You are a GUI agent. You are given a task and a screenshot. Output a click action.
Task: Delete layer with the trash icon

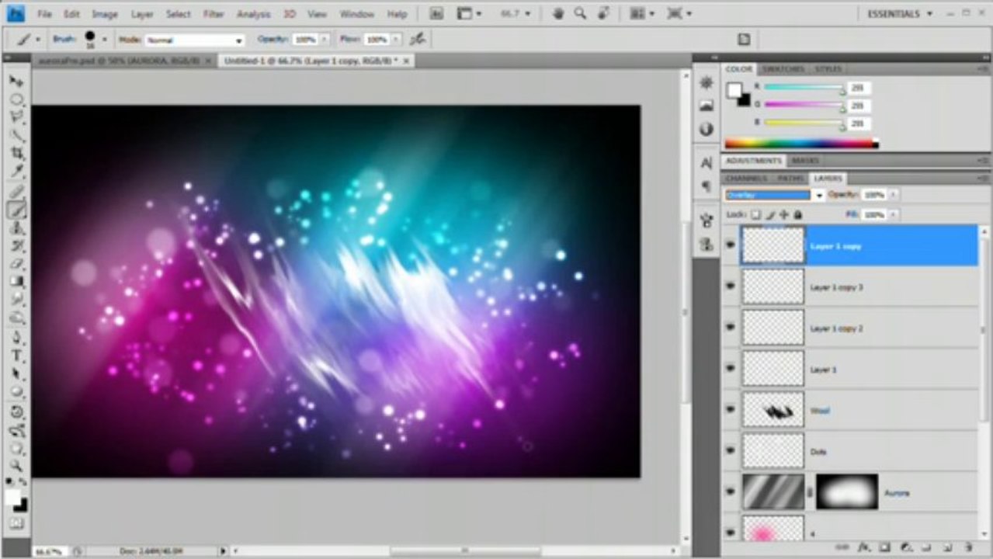968,548
